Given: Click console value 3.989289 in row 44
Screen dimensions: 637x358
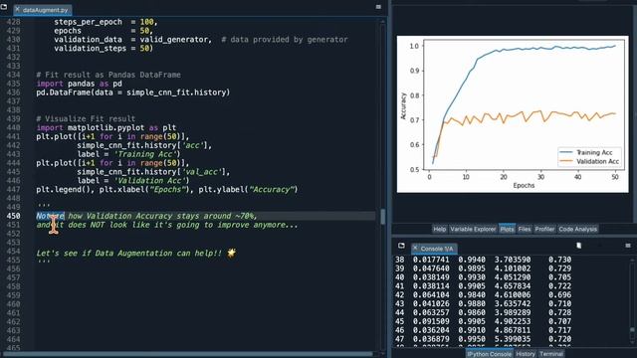Looking at the screenshot, I should 513,312.
